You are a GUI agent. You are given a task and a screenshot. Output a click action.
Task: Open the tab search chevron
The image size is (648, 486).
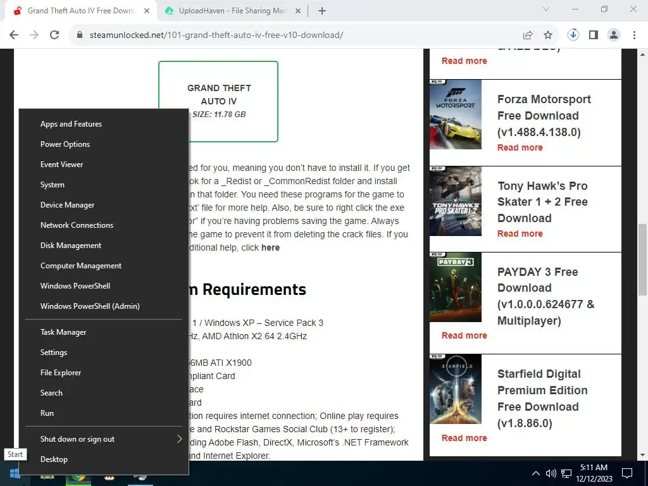[546, 9]
